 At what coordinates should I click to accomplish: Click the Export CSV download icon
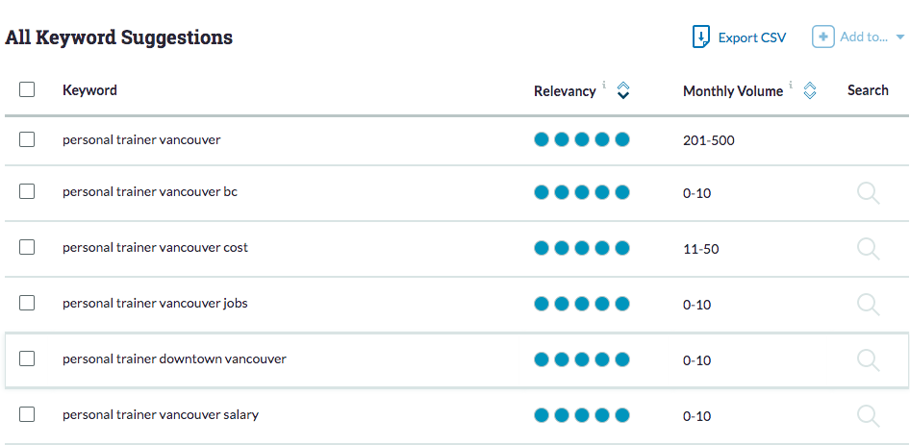pos(701,37)
